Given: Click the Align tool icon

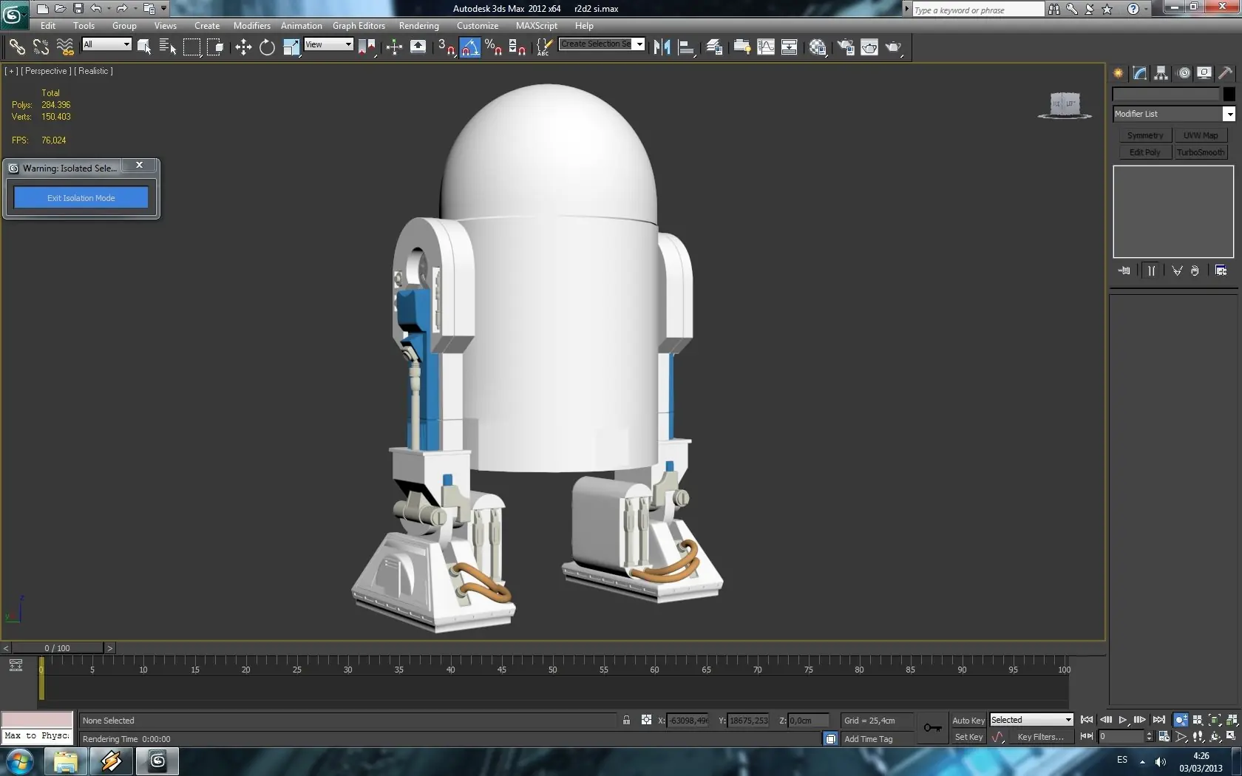Looking at the screenshot, I should pos(686,47).
